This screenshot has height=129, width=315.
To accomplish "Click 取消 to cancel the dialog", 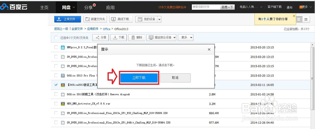I will 175,78.
